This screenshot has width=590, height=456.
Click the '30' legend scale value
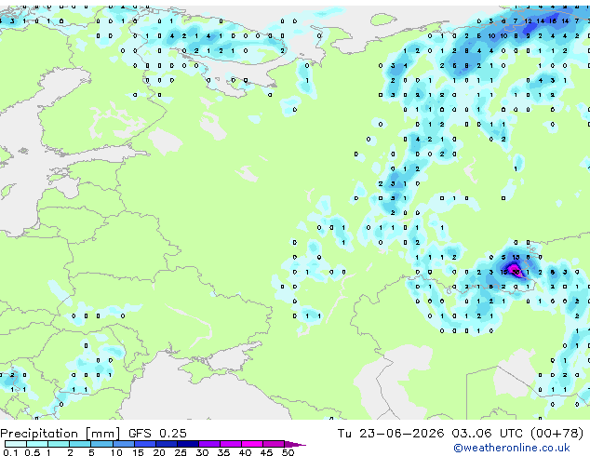tap(202, 452)
